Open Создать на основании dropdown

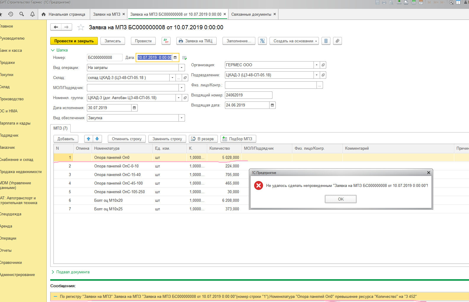click(x=294, y=41)
